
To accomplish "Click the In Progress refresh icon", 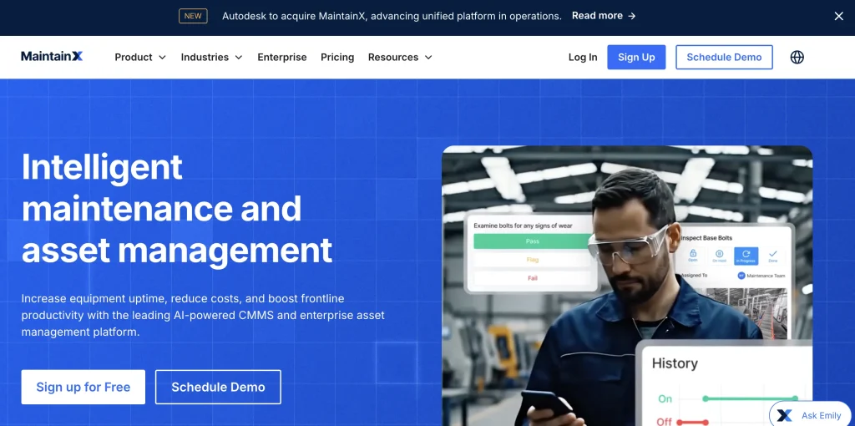I will pos(746,256).
